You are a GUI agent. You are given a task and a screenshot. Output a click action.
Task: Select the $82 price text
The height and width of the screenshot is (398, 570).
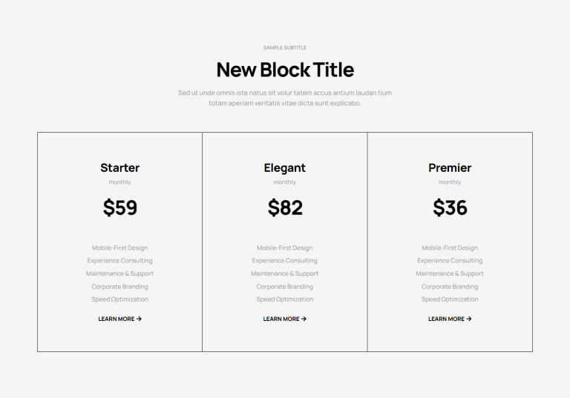pos(285,208)
